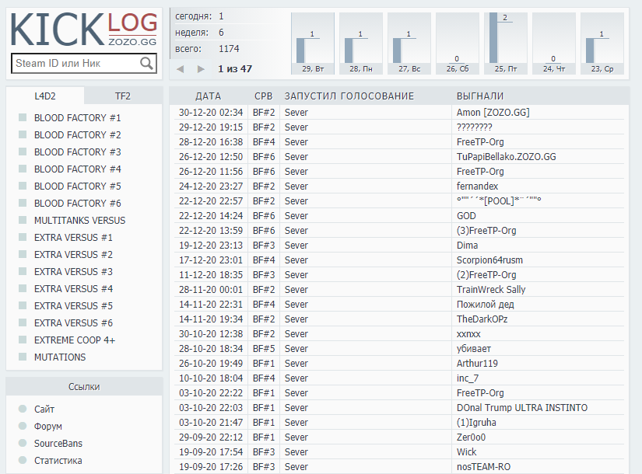Open the Статистика link

(58, 461)
